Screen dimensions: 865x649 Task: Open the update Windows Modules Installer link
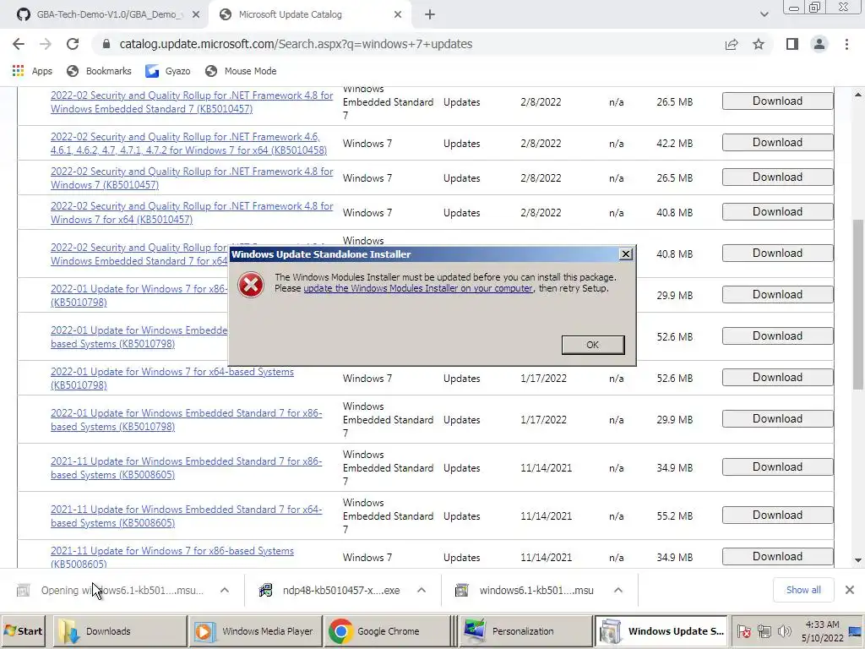(418, 288)
